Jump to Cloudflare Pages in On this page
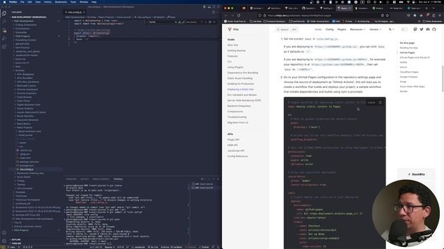The image size is (444, 249). (409, 72)
